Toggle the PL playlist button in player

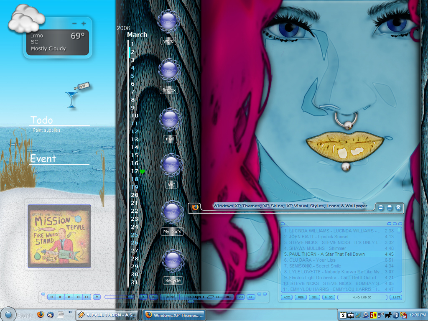[x=143, y=297]
